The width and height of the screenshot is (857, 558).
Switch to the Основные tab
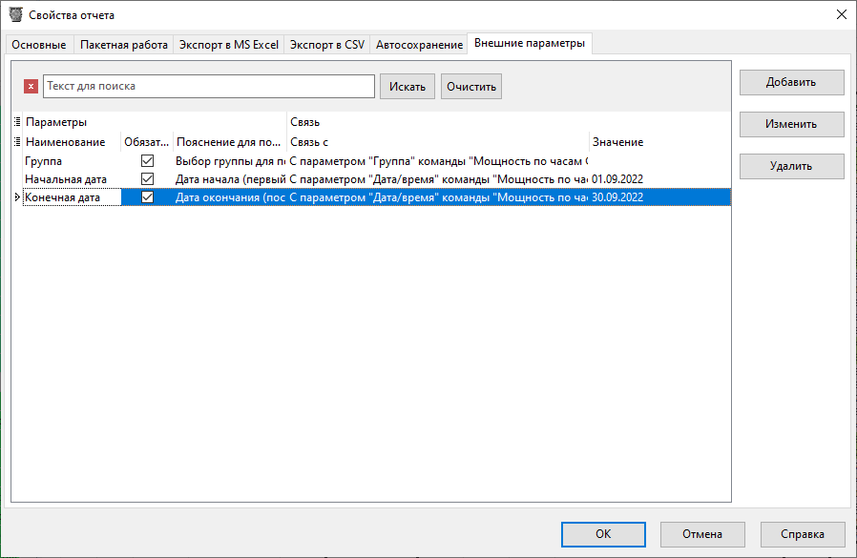click(39, 45)
